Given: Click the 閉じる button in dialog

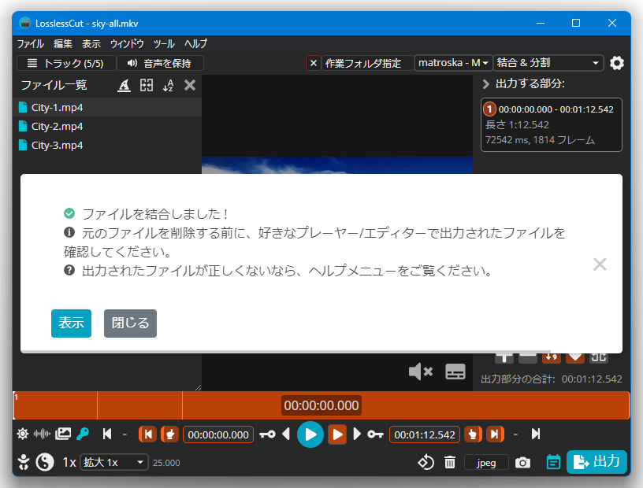Looking at the screenshot, I should click(130, 323).
